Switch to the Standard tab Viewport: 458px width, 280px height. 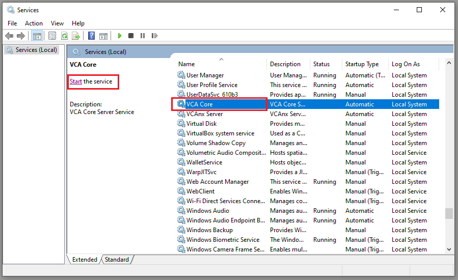[117, 260]
